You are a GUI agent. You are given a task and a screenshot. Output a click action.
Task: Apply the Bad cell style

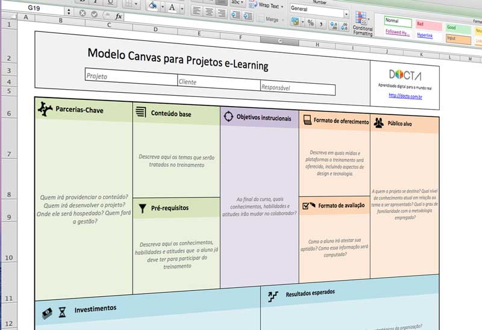pyautogui.click(x=428, y=25)
